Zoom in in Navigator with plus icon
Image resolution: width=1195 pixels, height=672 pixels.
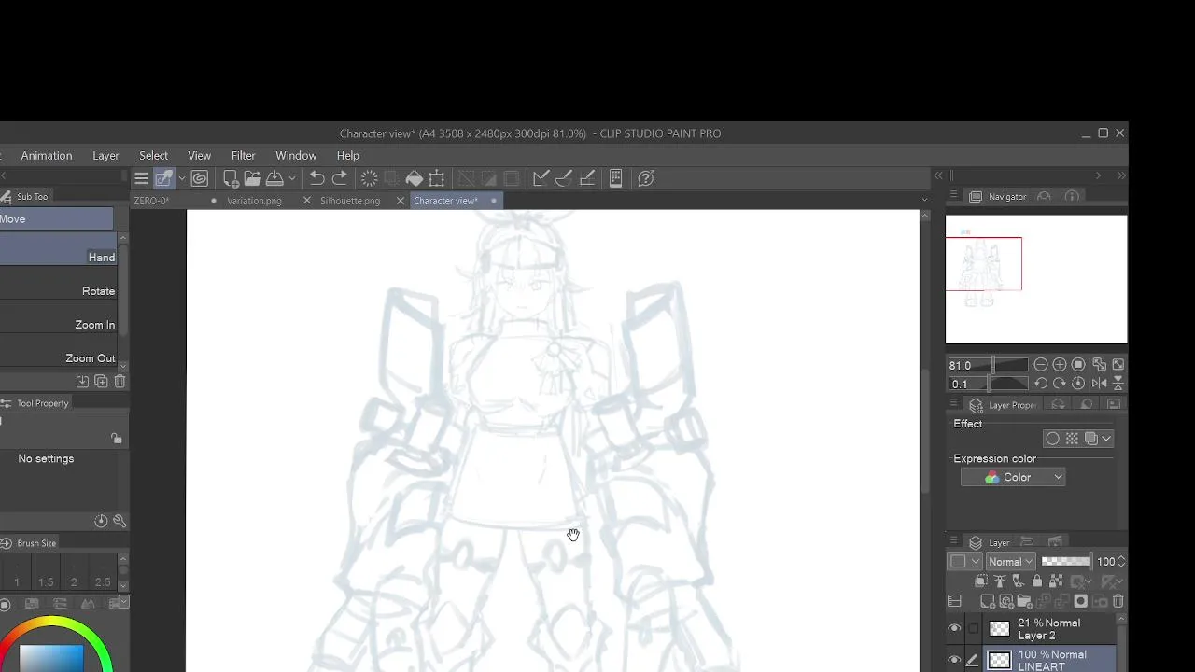coord(1060,365)
